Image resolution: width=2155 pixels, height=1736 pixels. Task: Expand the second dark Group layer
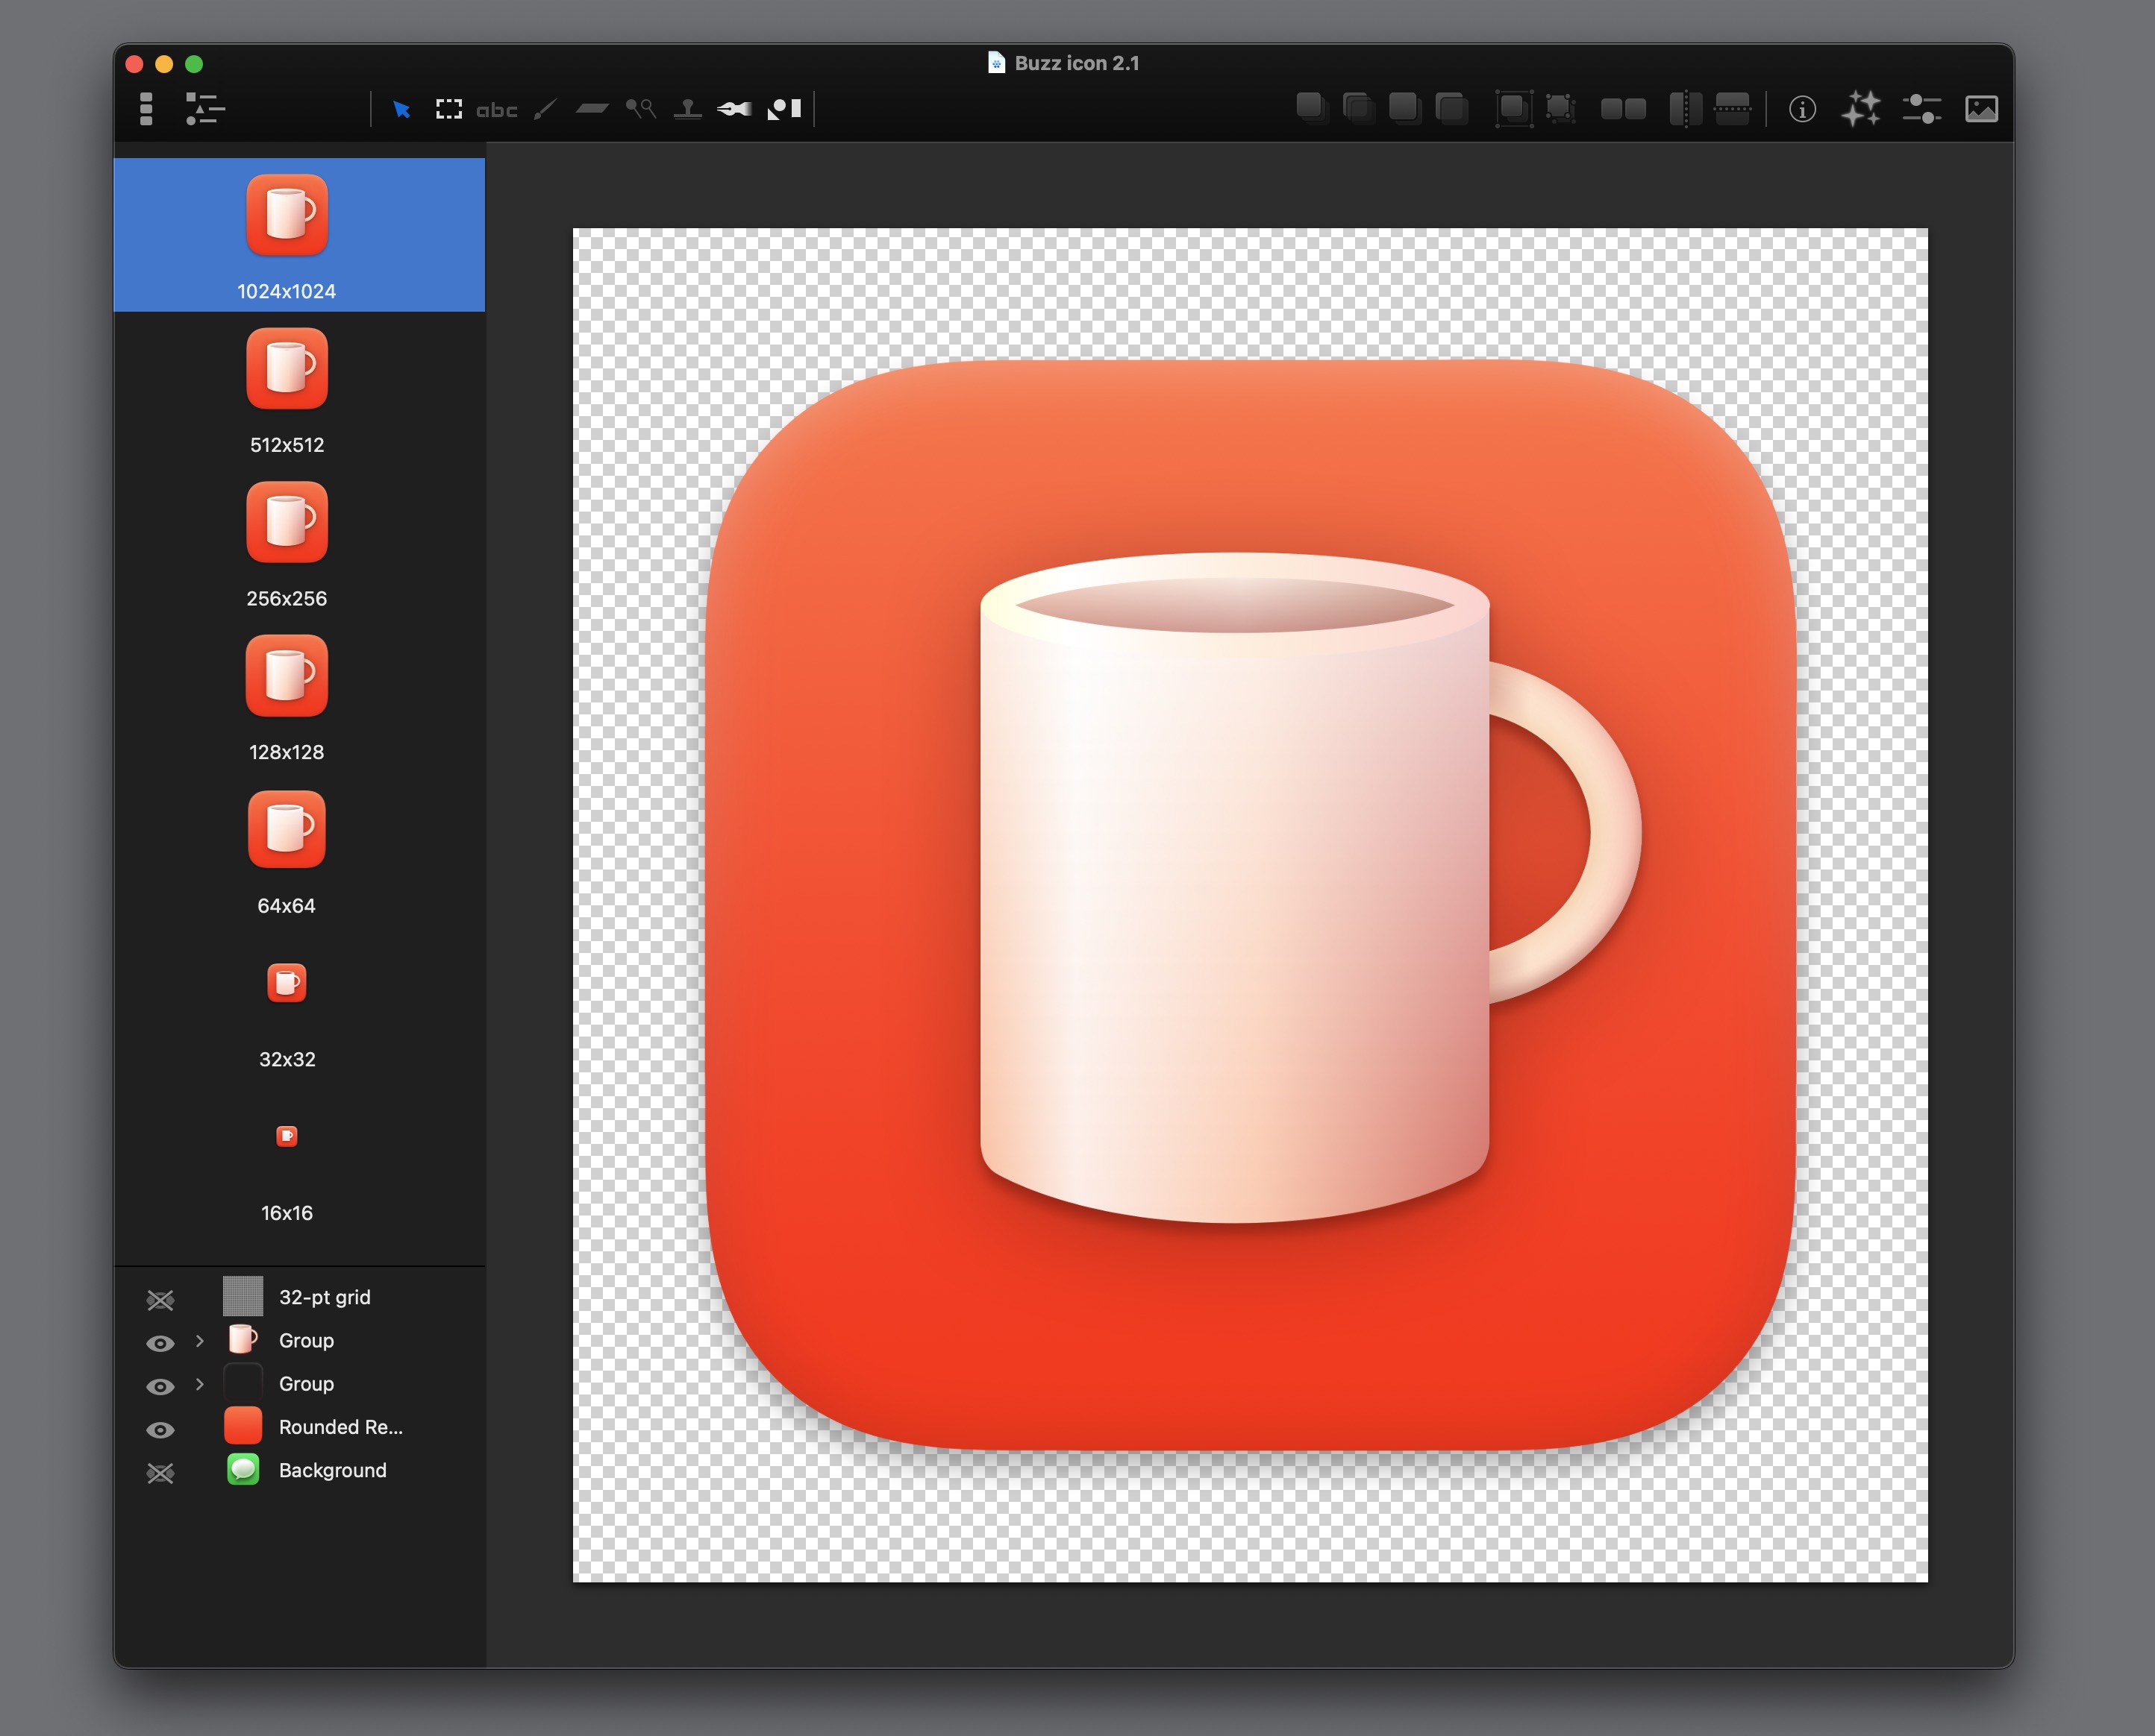point(199,1384)
